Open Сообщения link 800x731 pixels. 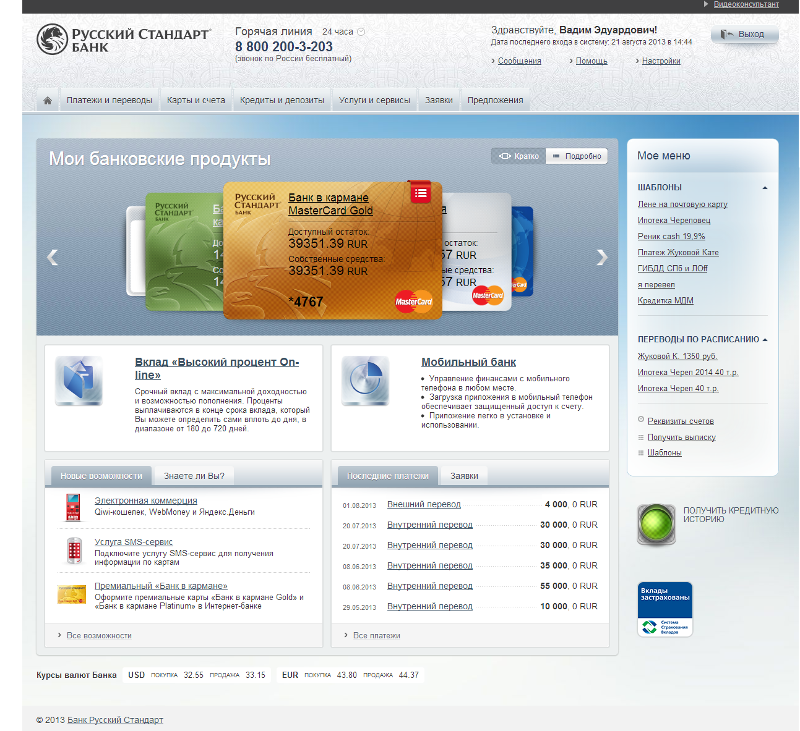[519, 61]
